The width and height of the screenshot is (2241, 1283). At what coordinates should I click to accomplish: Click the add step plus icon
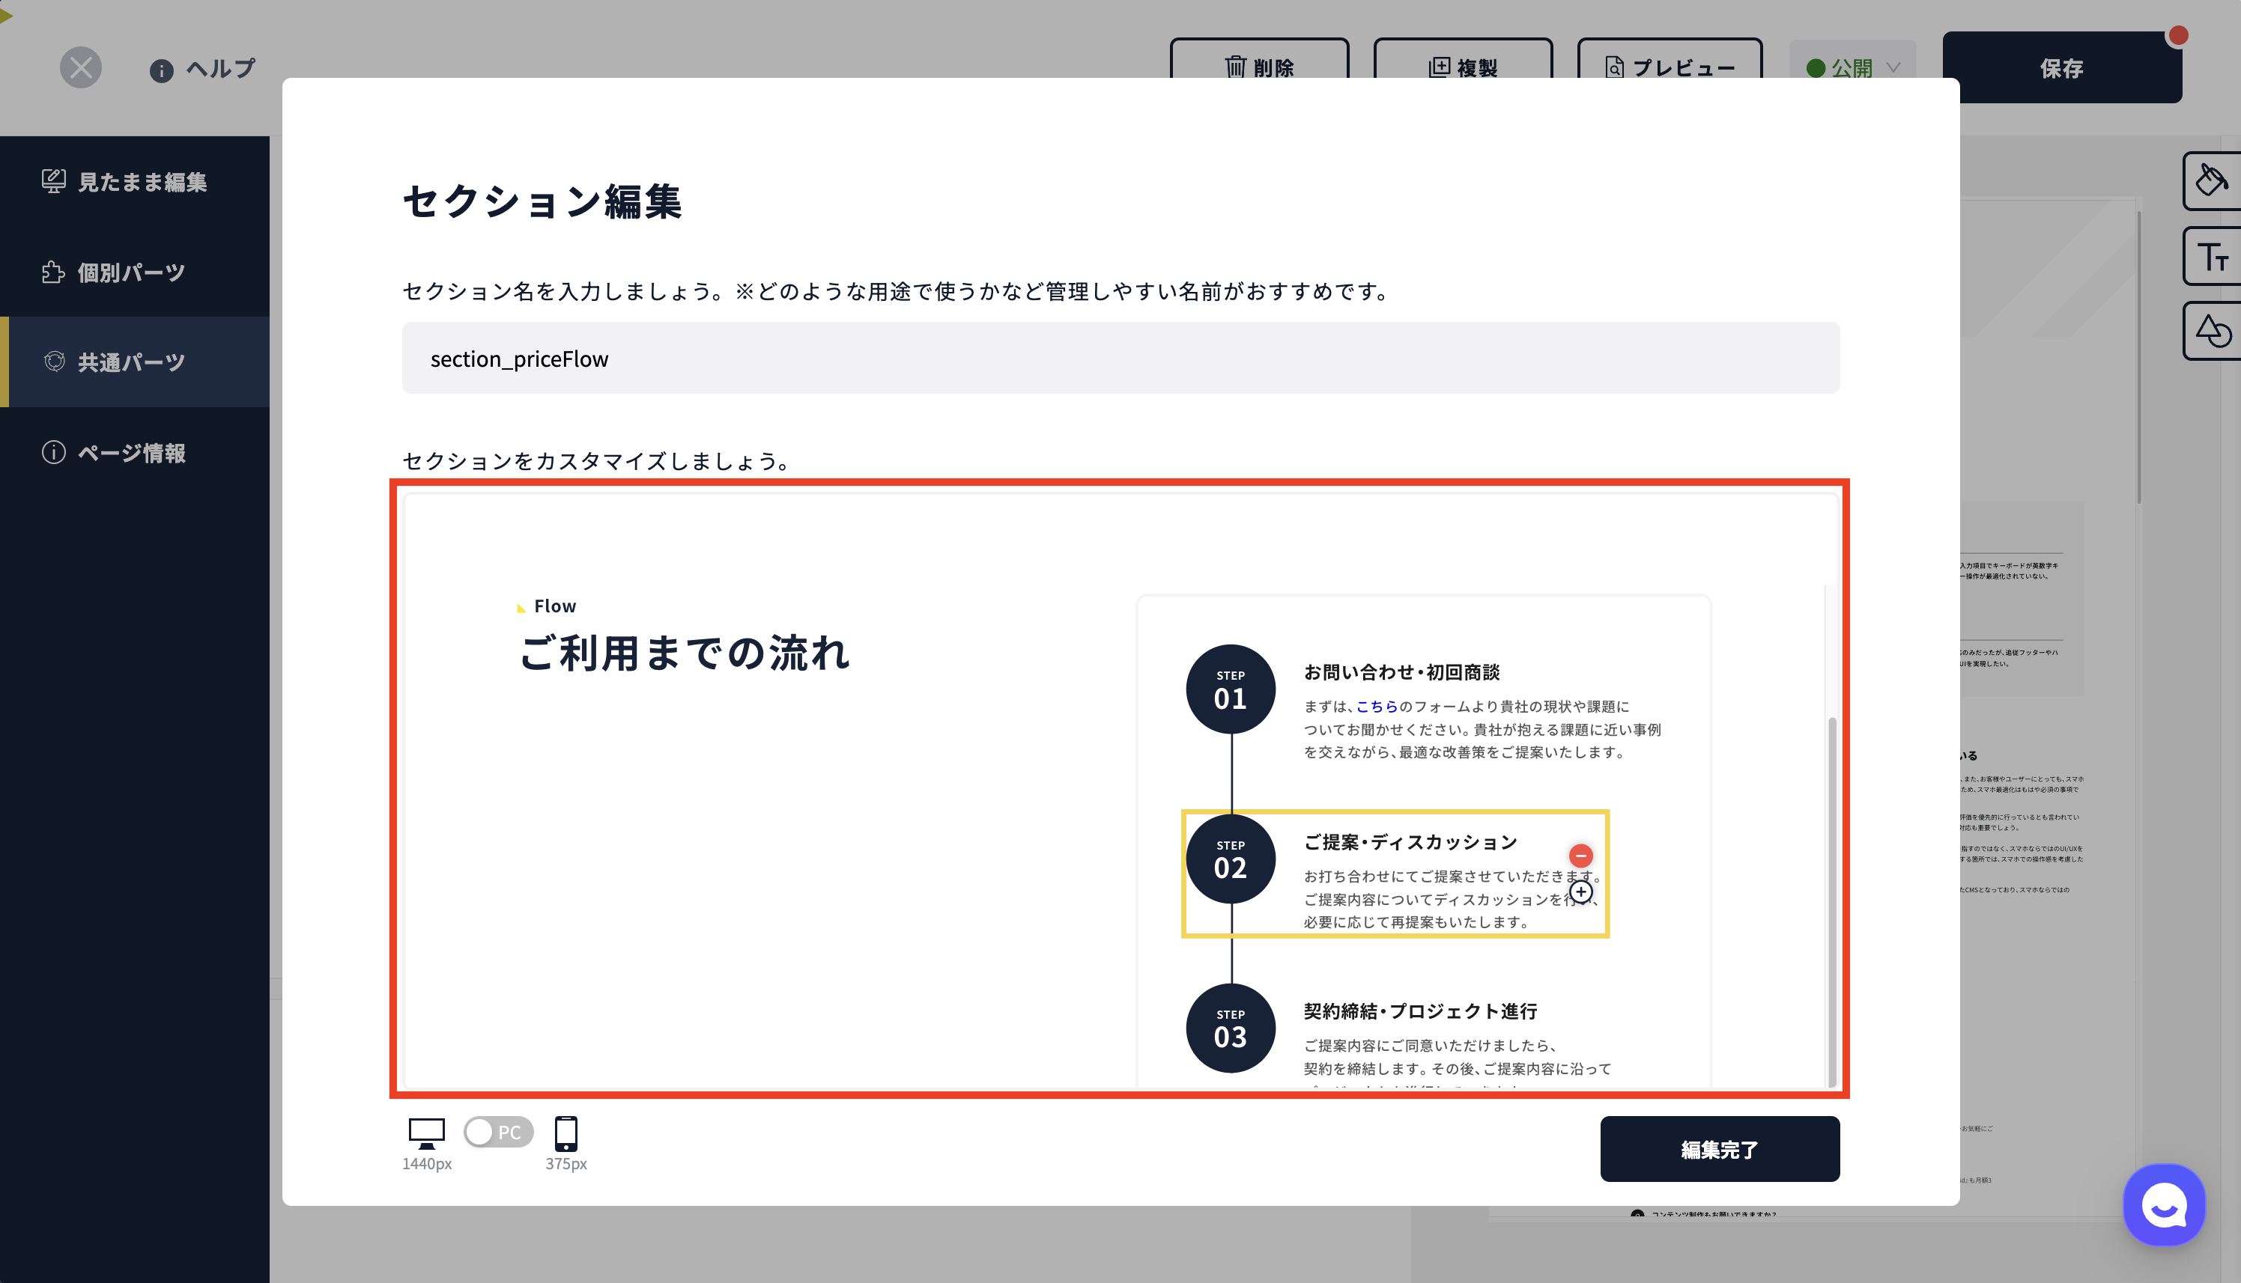(x=1582, y=892)
